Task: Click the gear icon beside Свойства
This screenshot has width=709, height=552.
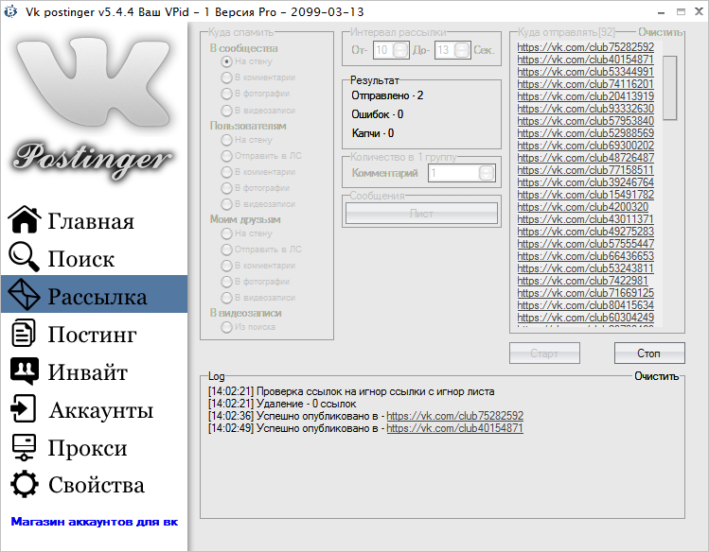Action: tap(24, 484)
